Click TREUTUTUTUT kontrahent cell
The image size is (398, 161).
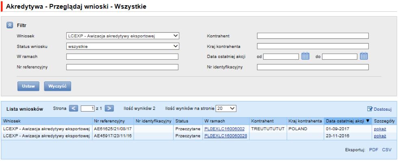click(x=268, y=129)
